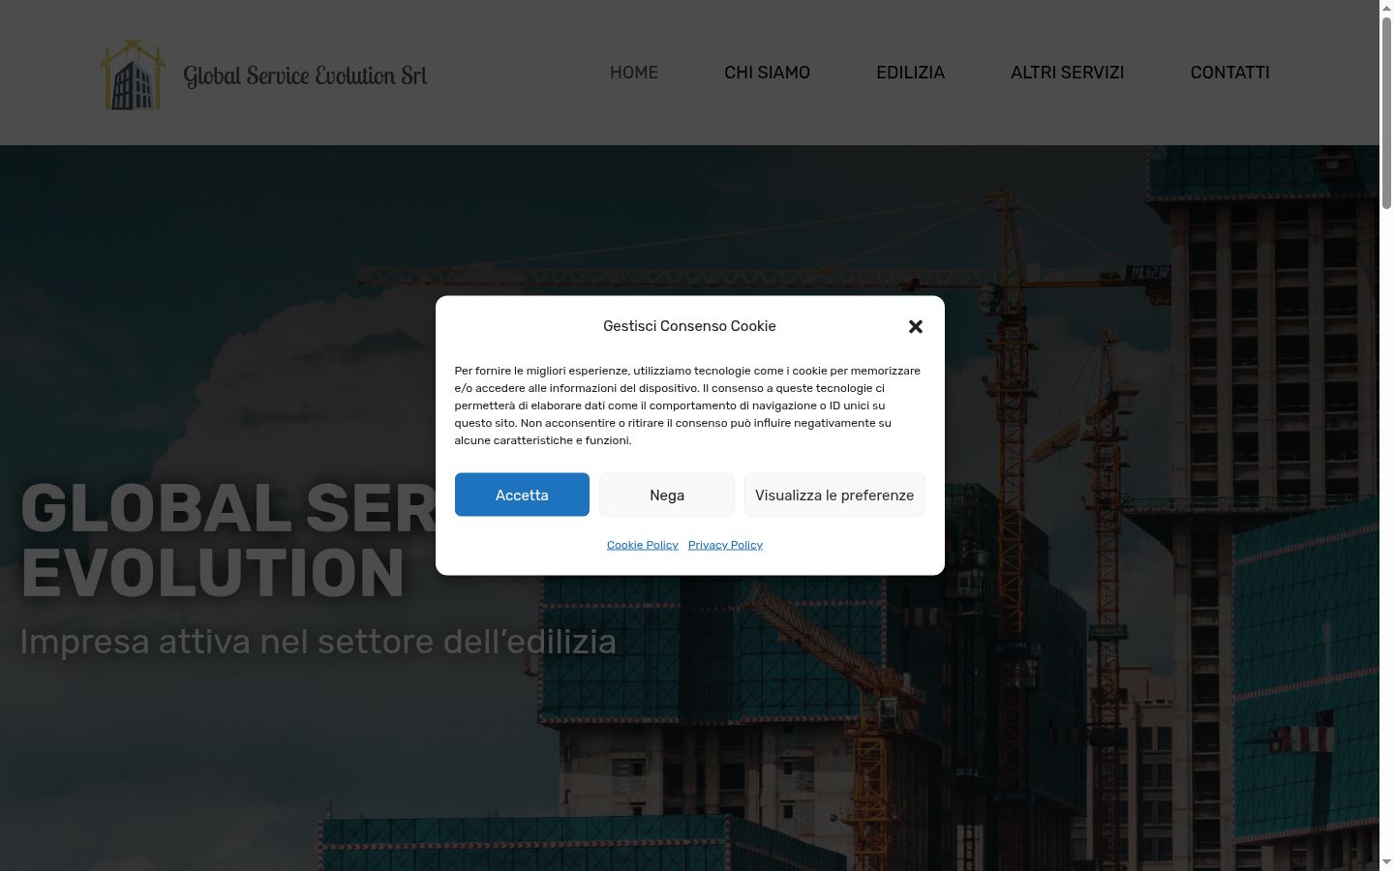Open the Cookie Policy link
The height and width of the screenshot is (871, 1394).
pyautogui.click(x=643, y=545)
